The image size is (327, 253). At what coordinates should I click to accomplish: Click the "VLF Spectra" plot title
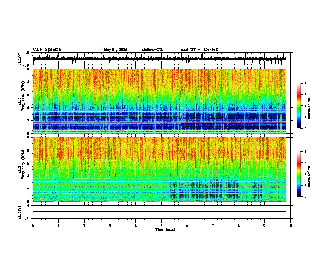point(47,50)
